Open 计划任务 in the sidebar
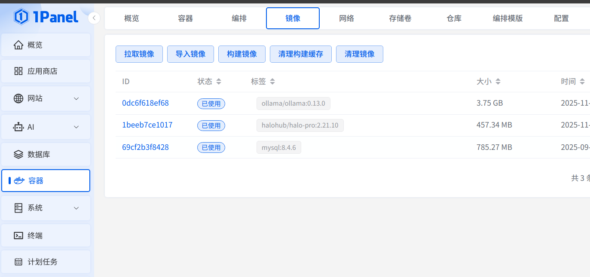 [46, 262]
